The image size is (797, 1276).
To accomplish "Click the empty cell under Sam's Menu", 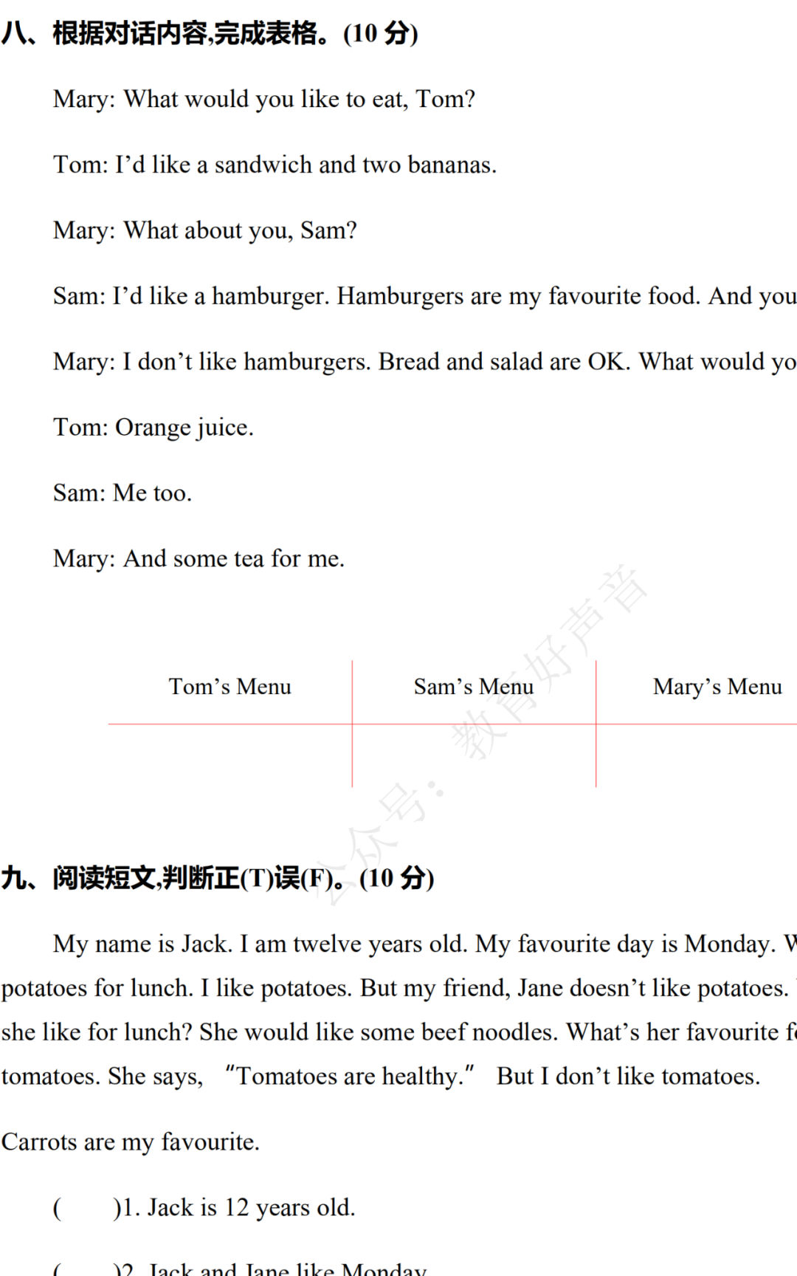I will point(474,756).
